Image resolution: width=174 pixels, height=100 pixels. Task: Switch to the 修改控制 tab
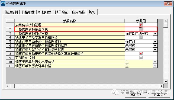pyautogui.click(x=11, y=12)
